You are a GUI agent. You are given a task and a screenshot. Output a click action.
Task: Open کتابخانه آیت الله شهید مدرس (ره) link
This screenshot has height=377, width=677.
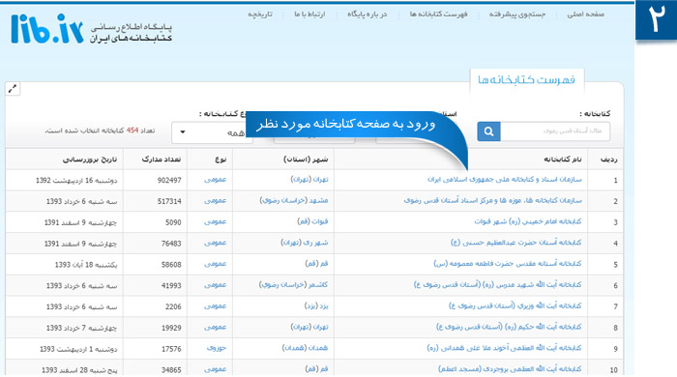pyautogui.click(x=497, y=285)
